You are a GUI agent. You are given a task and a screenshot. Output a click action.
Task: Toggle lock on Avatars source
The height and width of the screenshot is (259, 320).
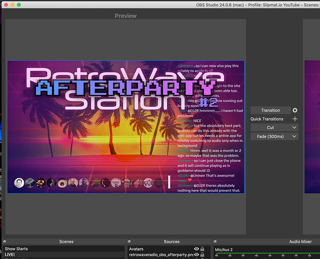point(202,249)
